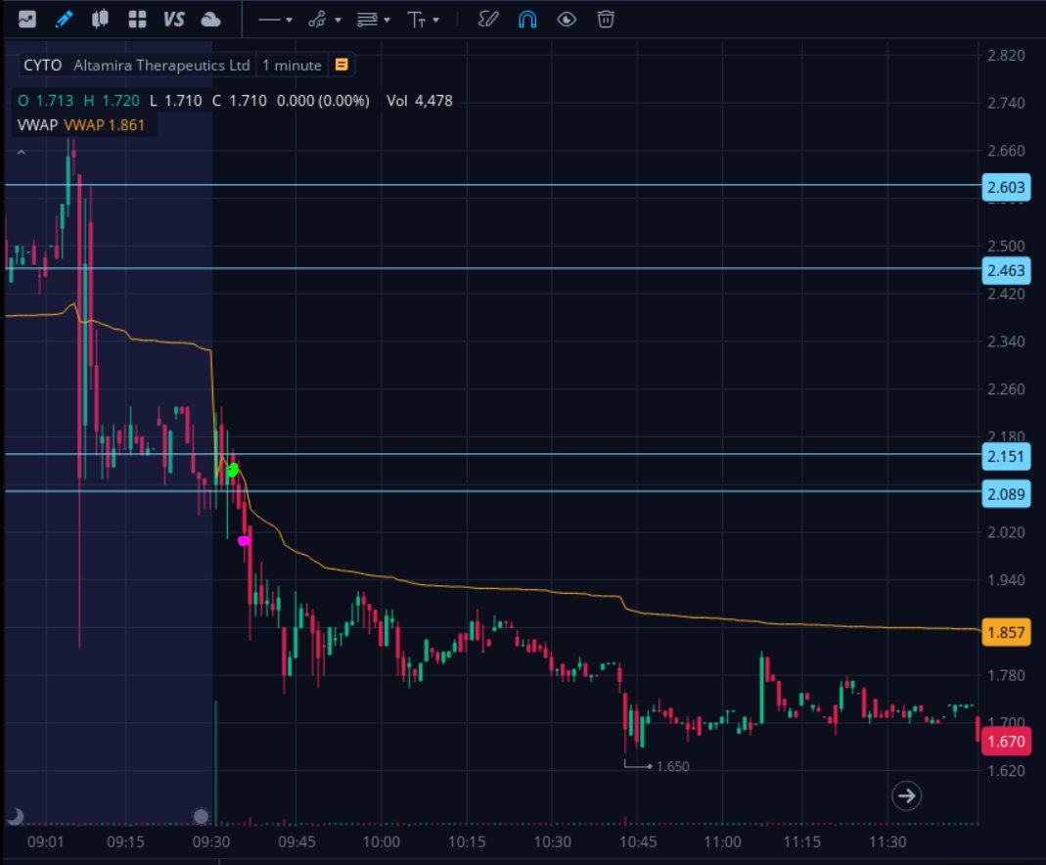
Task: Open the channel tool dropdown arrow
Action: pos(338,20)
